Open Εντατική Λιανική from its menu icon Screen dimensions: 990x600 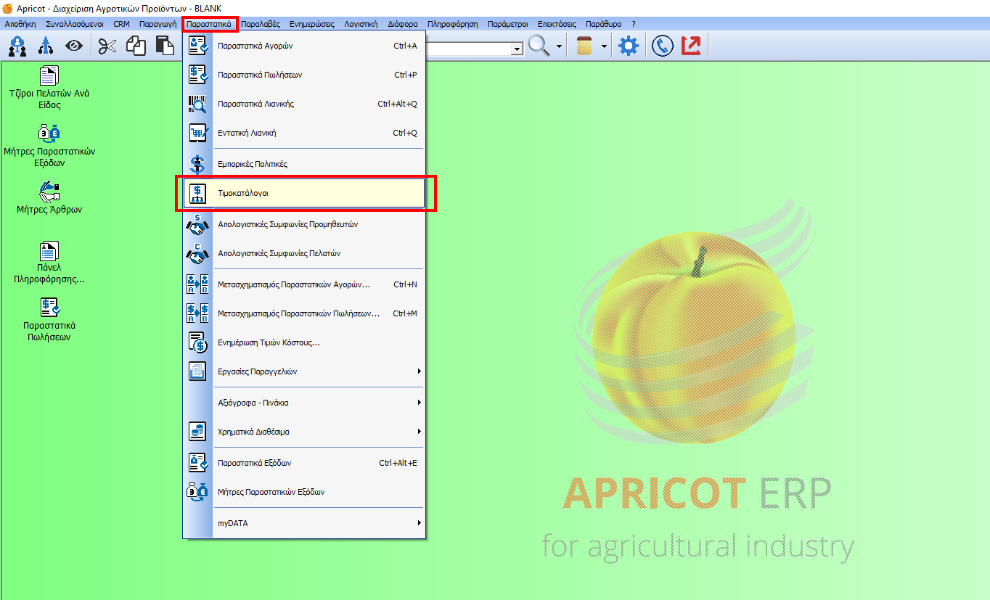pos(197,133)
